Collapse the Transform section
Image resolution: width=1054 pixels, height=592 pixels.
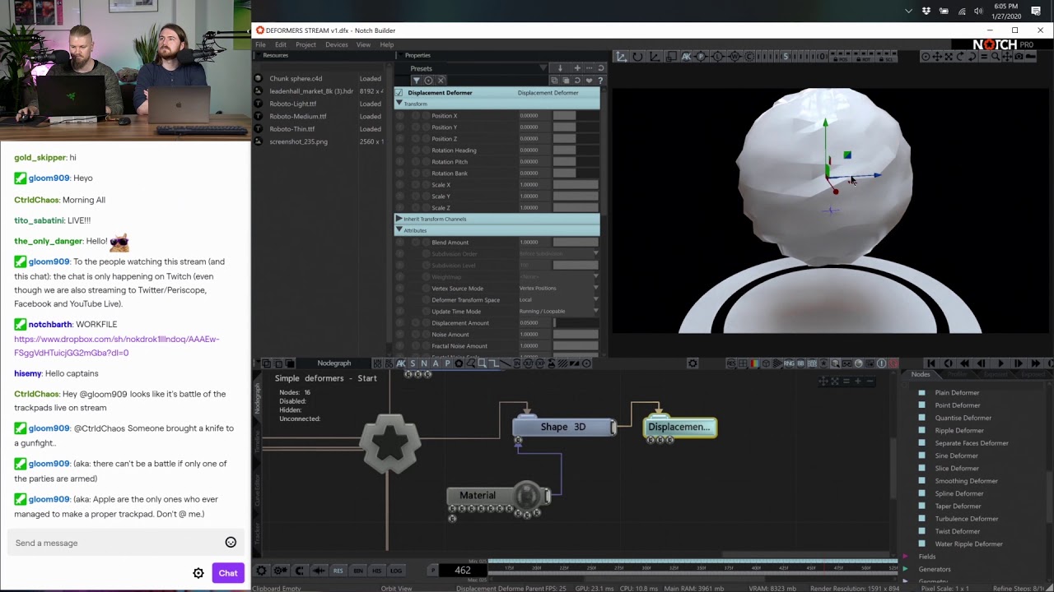pos(399,104)
